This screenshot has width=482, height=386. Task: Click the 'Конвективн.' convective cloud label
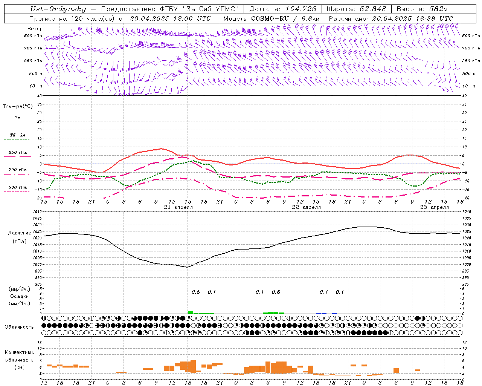click(x=20, y=352)
